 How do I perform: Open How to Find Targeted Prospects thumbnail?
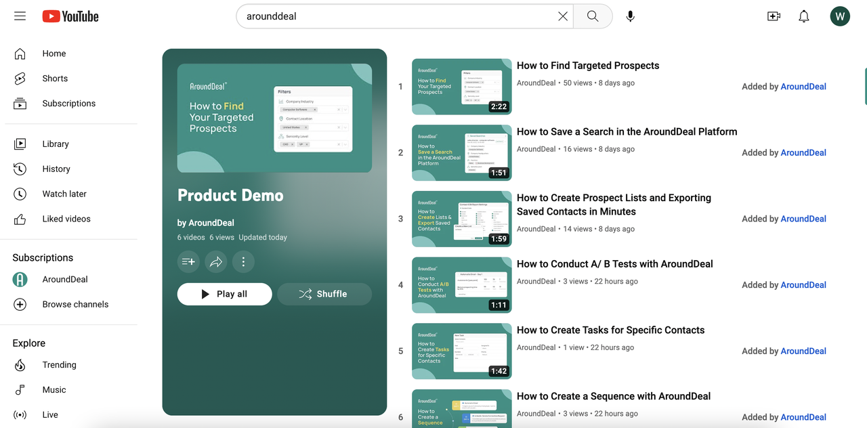461,87
